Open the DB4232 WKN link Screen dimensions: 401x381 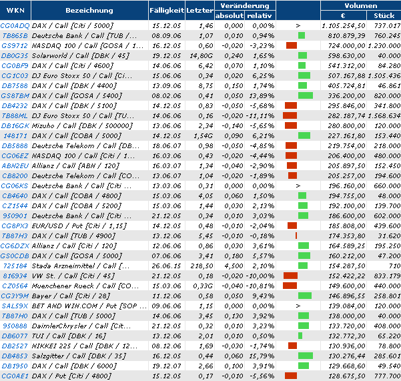pyautogui.click(x=15, y=105)
